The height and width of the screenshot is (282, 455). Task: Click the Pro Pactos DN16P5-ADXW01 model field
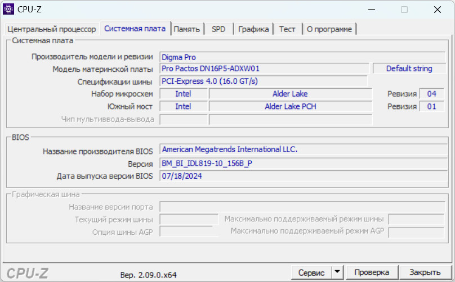coord(264,69)
